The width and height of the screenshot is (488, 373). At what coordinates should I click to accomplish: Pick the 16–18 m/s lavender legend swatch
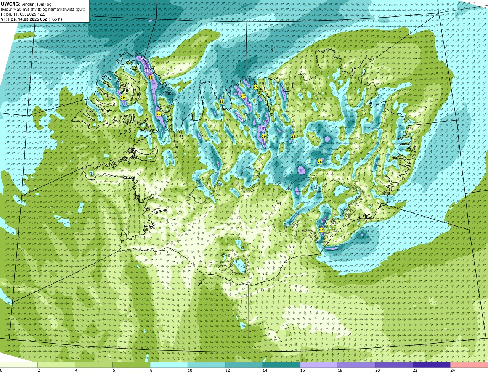[319, 365]
